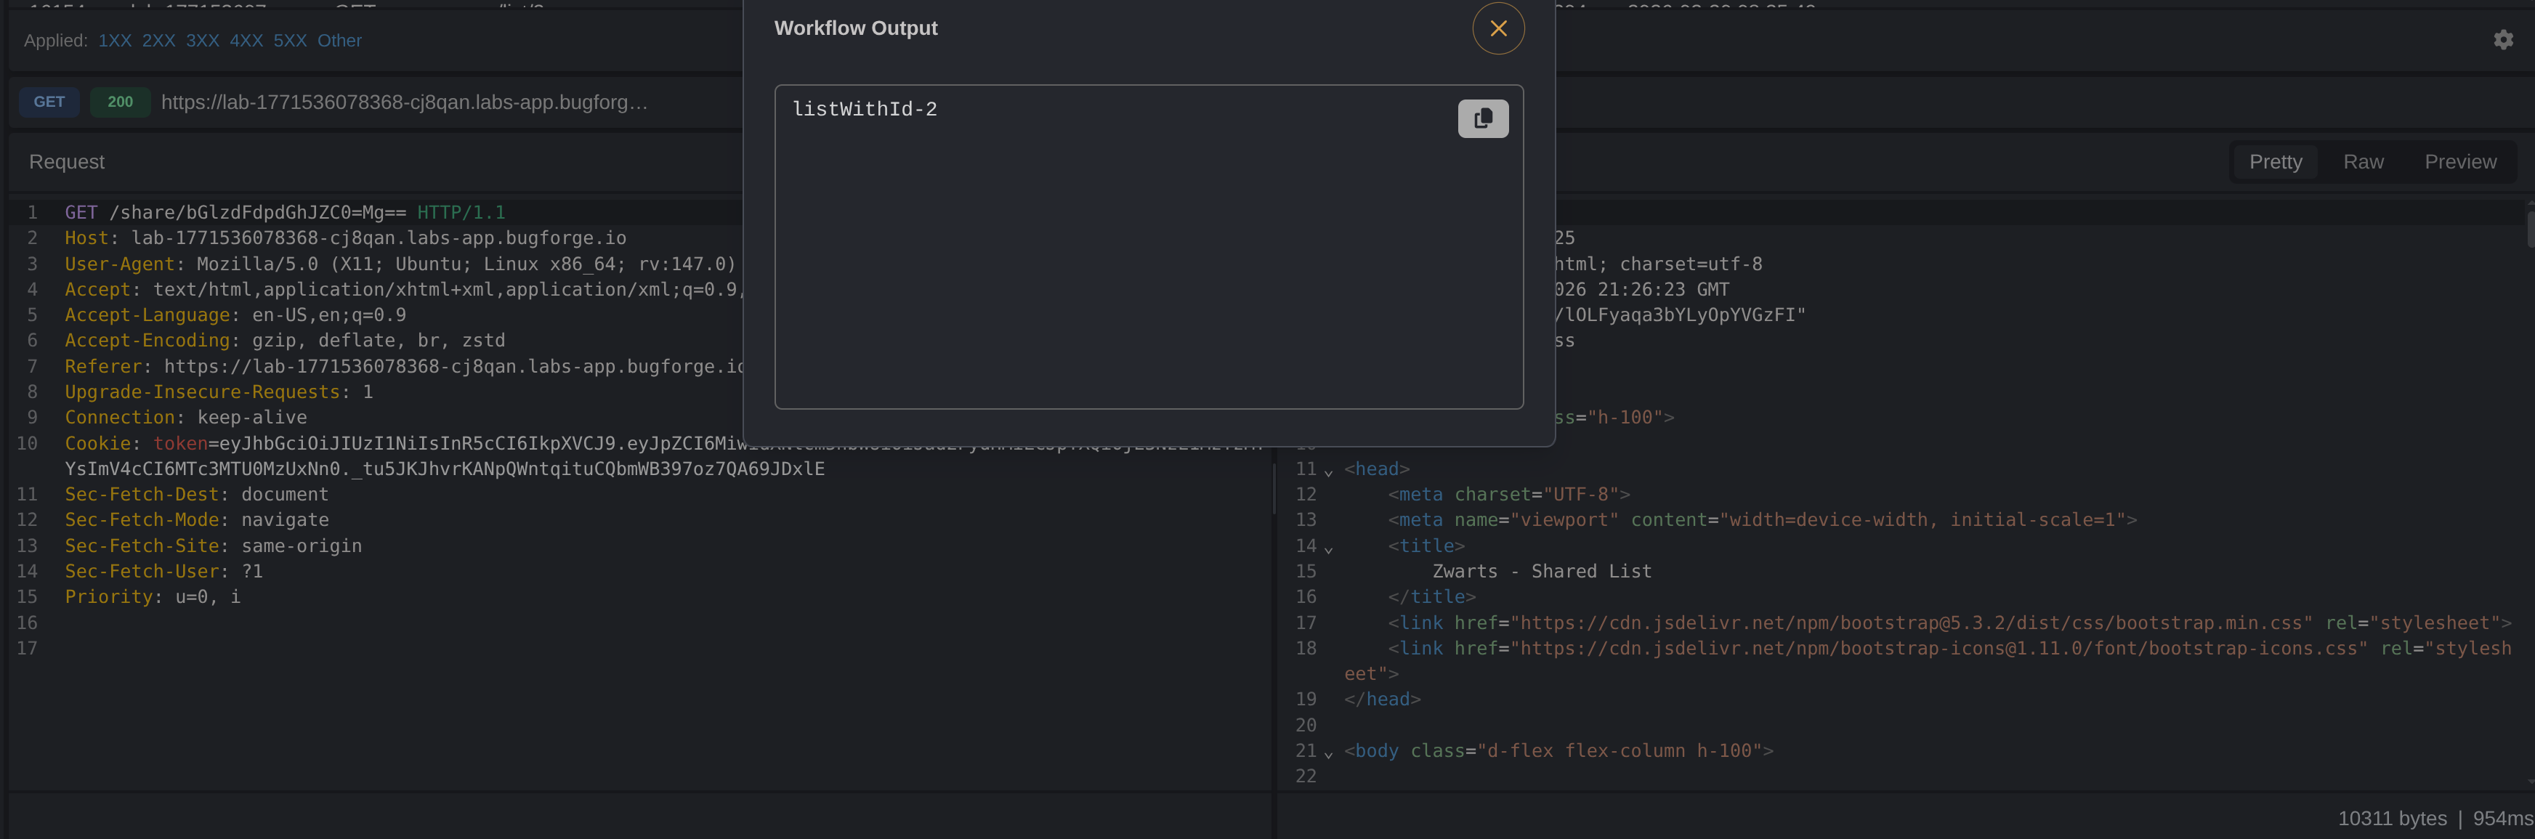Switch to the Preview response view
The image size is (2535, 839).
pos(2459,162)
